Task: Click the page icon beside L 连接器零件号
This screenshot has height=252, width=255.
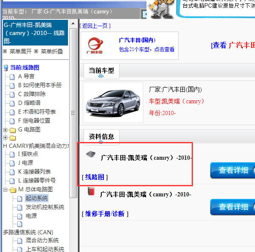Action: pos(12,181)
